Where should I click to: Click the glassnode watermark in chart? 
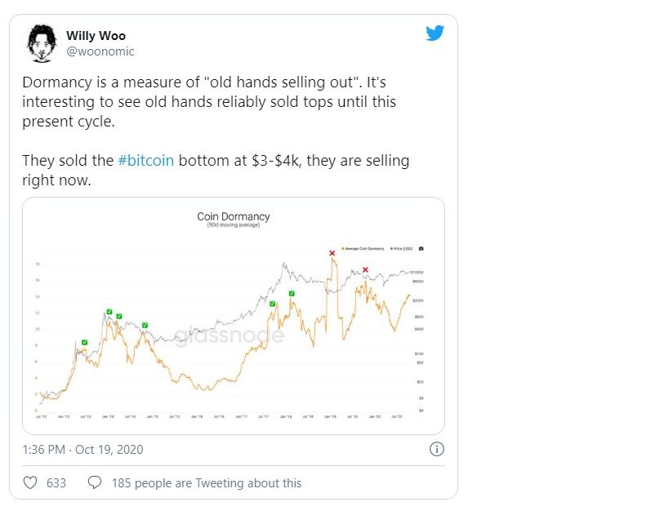(230, 336)
